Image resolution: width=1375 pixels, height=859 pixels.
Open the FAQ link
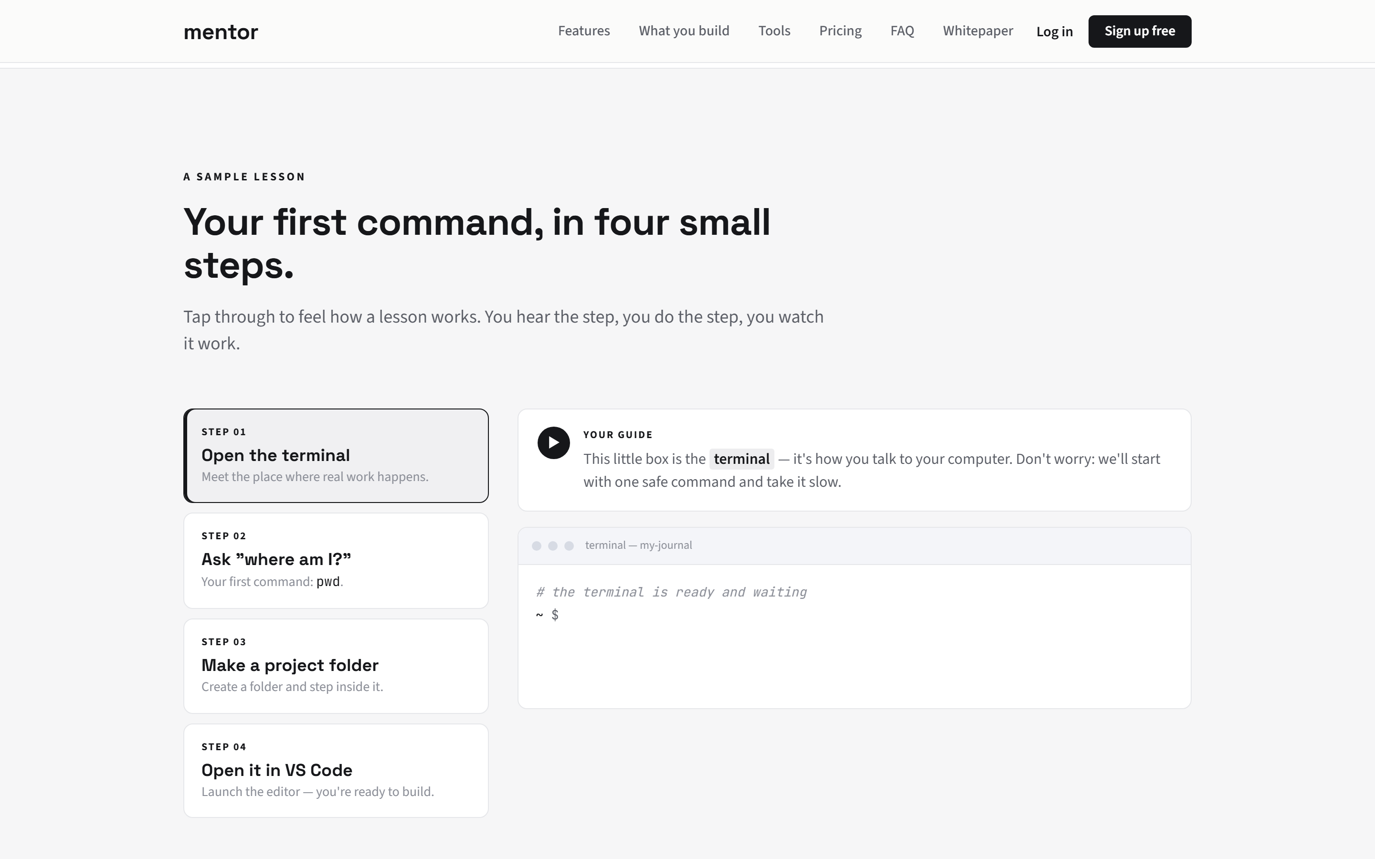pyautogui.click(x=902, y=31)
